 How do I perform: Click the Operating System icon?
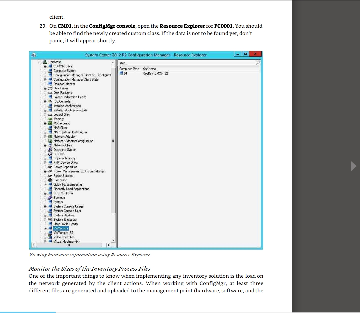[x=50, y=150]
